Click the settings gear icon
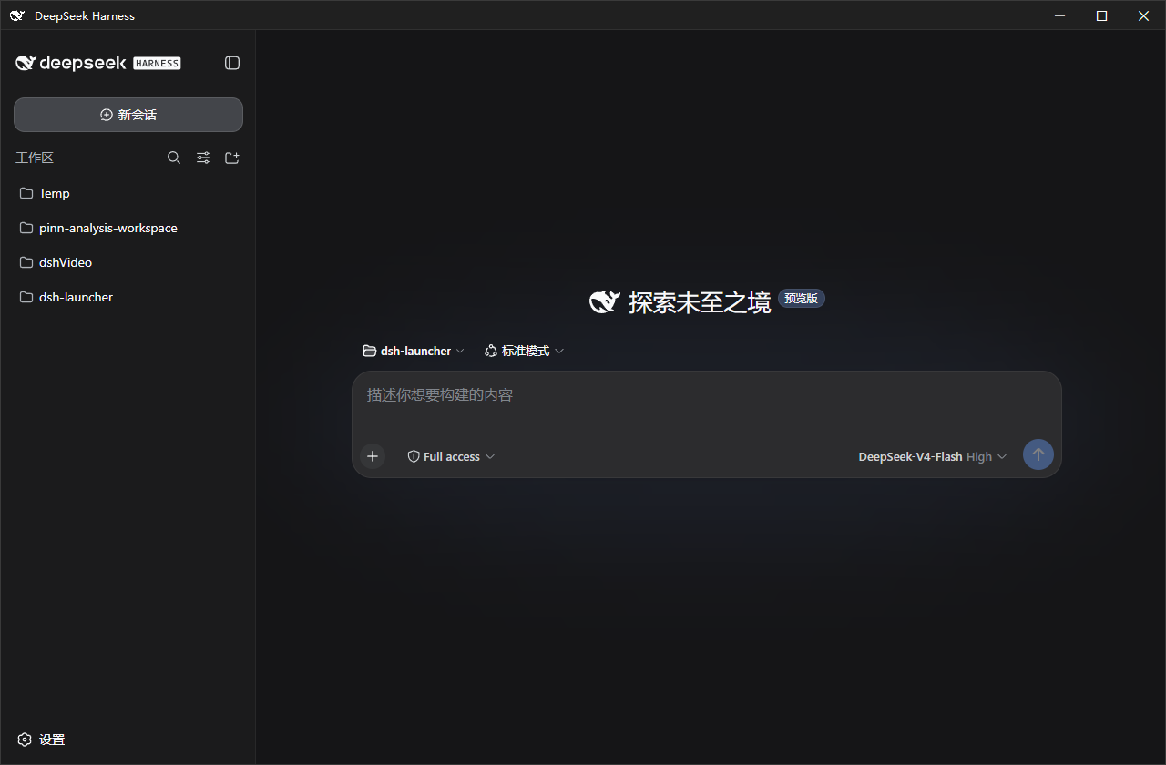 25,739
